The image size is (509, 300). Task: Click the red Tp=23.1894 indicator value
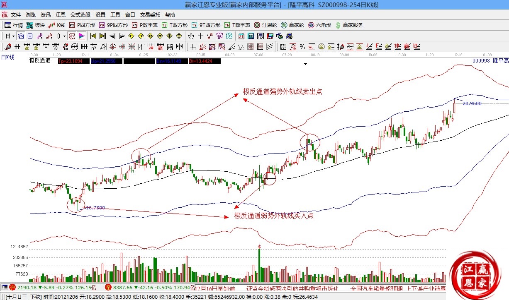(x=71, y=61)
